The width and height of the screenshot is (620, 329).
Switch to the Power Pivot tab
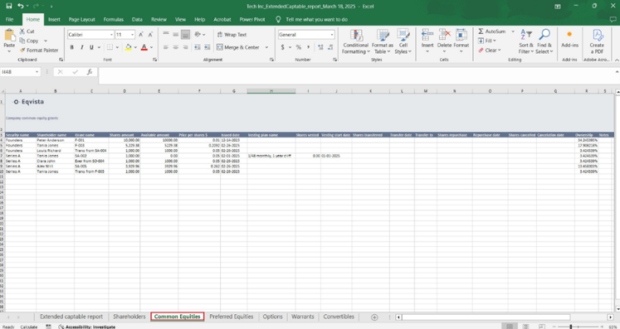pyautogui.click(x=252, y=19)
